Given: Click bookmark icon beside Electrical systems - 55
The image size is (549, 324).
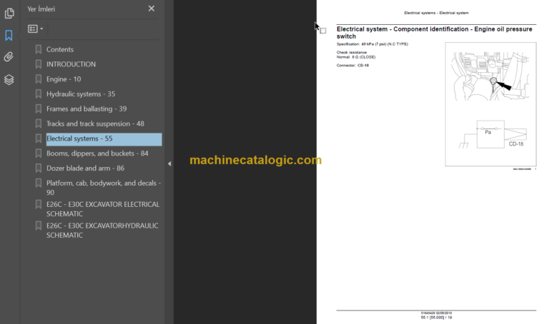Looking at the screenshot, I should [x=39, y=138].
